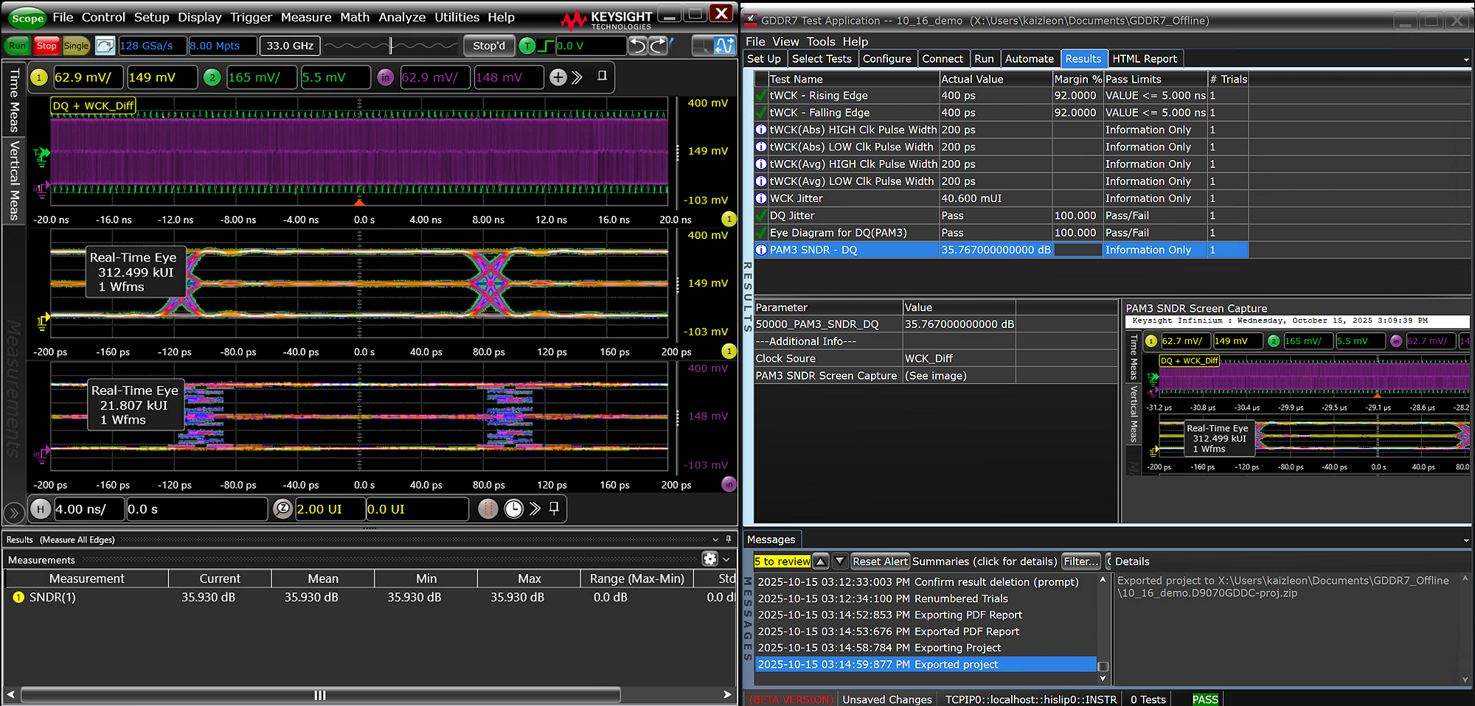Click the redo arrow in scope toolbar
Viewport: 1475px width, 706px height.
click(658, 46)
